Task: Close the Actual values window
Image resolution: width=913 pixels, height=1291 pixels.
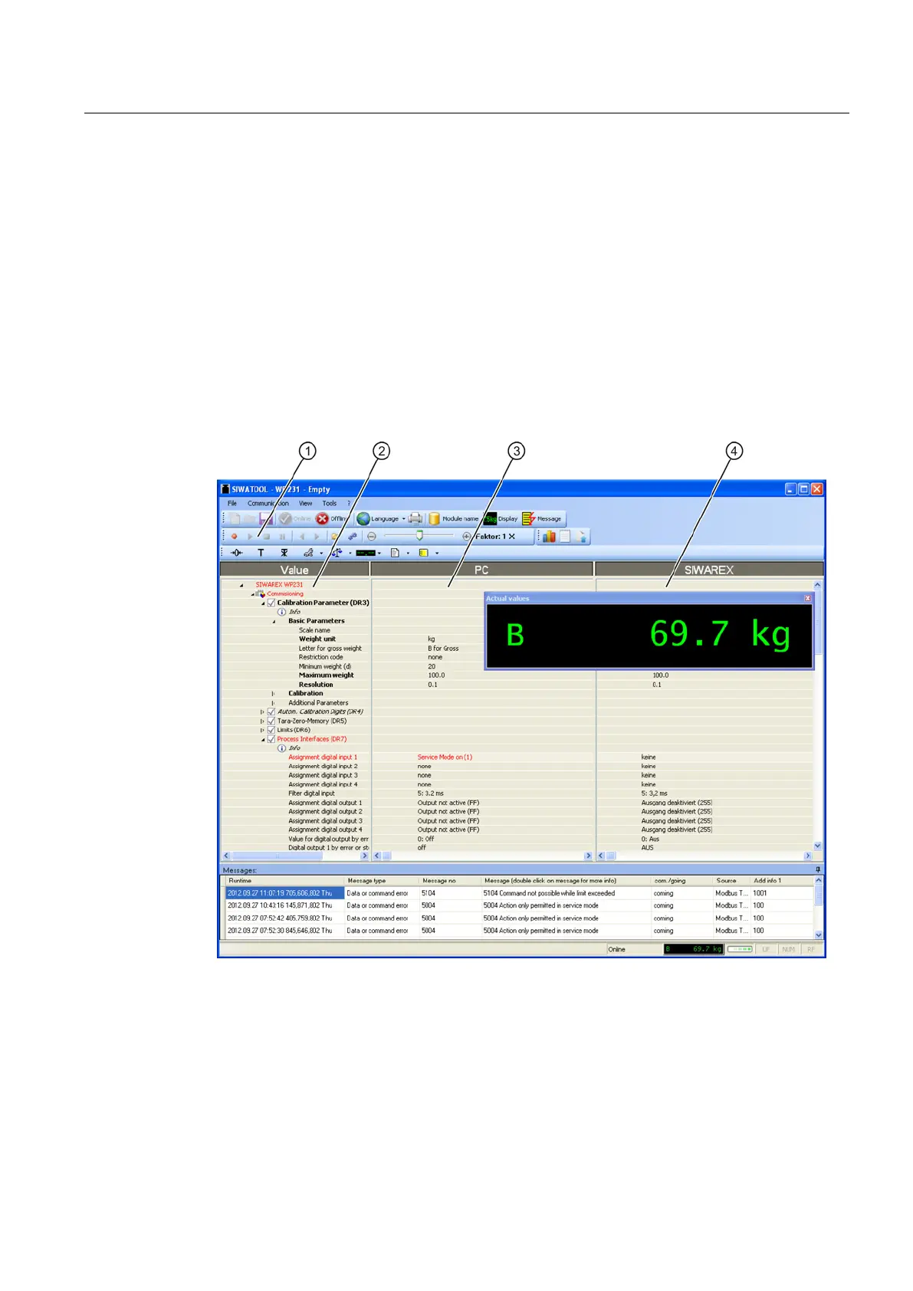Action: point(807,598)
